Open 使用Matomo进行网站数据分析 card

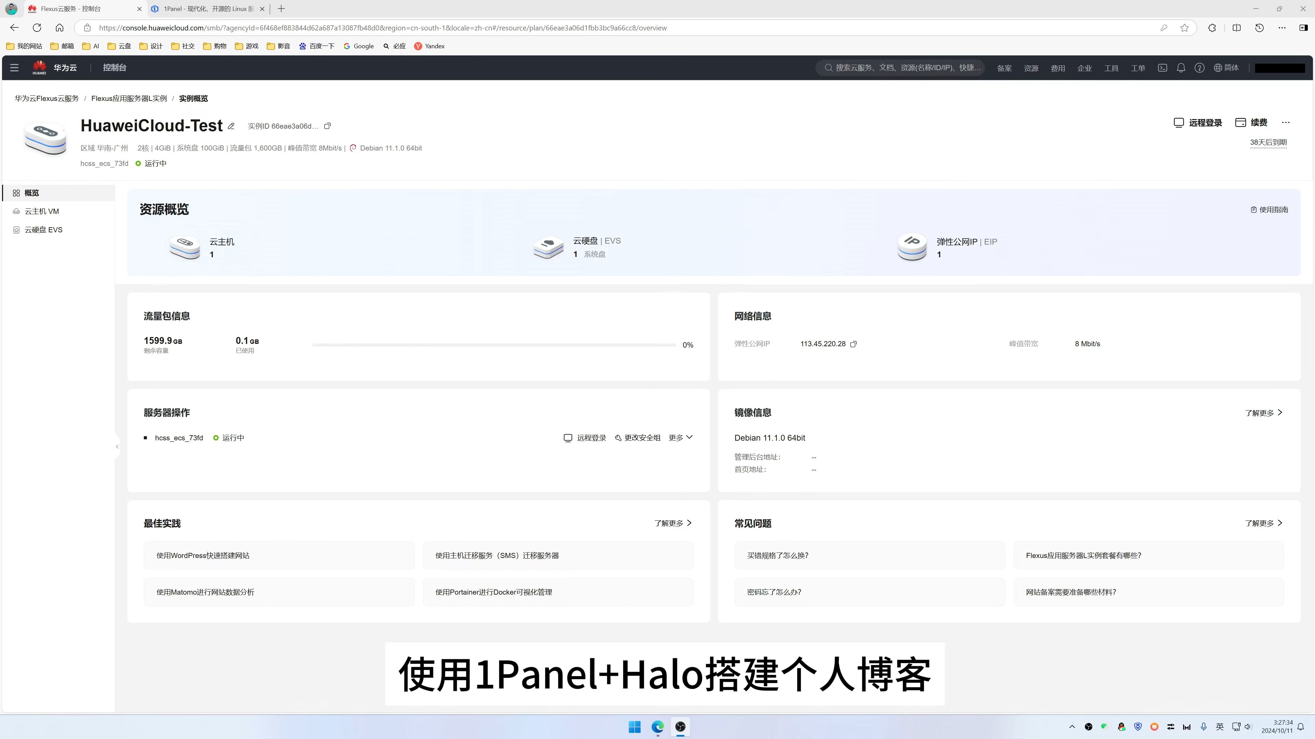pos(279,592)
